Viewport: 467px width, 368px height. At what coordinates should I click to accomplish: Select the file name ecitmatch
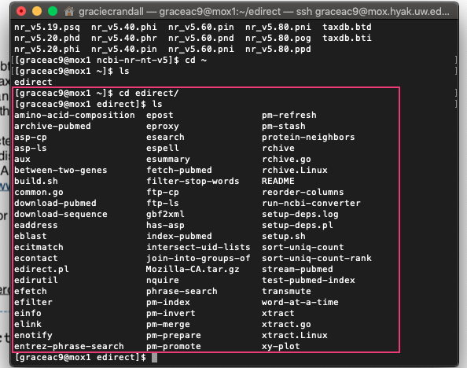39,248
